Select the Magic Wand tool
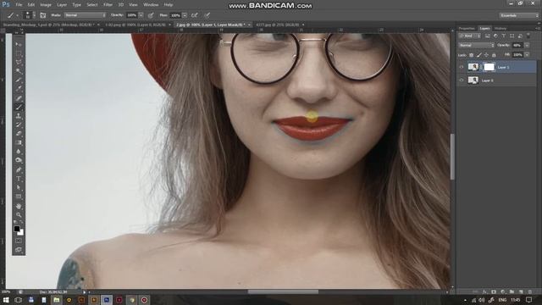 pyautogui.click(x=19, y=71)
